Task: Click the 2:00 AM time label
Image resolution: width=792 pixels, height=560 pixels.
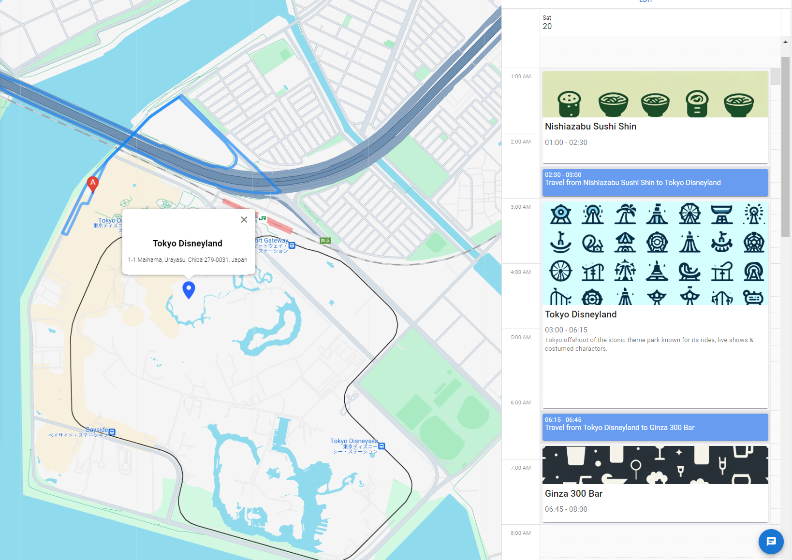Action: (x=521, y=142)
